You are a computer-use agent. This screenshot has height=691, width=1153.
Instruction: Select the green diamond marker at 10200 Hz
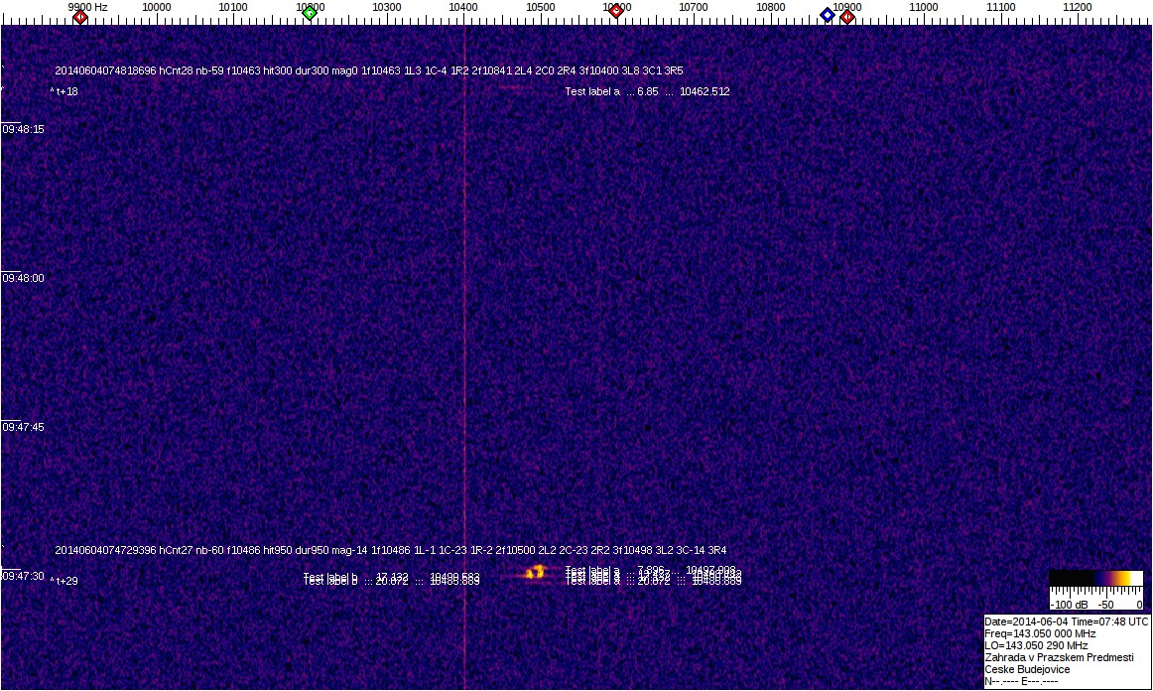click(310, 12)
